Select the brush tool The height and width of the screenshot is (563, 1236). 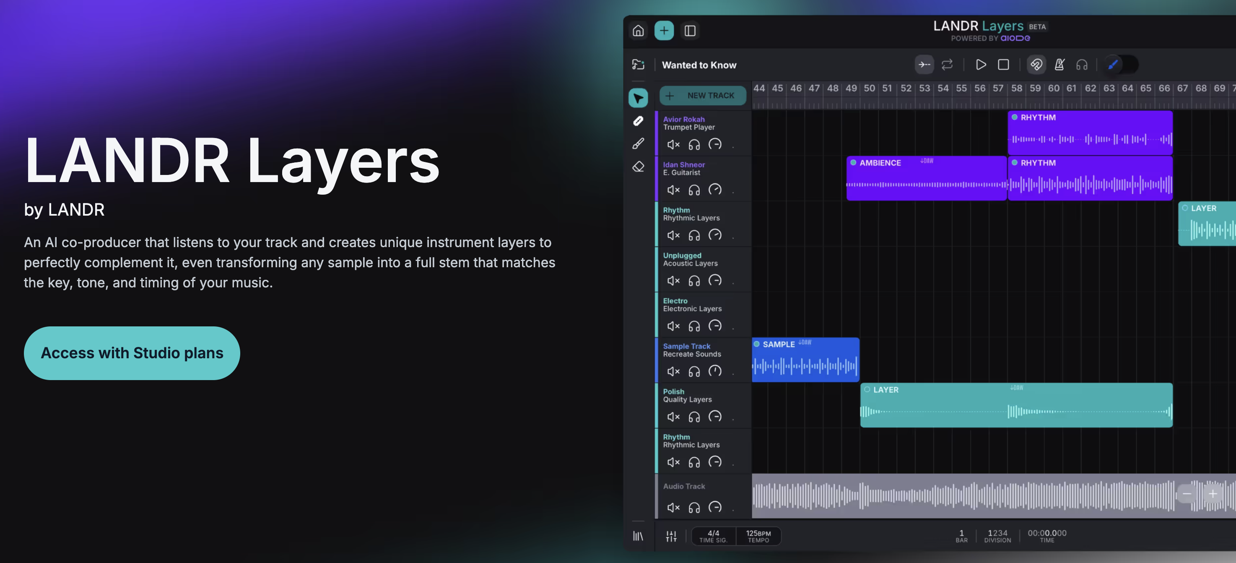click(x=638, y=143)
